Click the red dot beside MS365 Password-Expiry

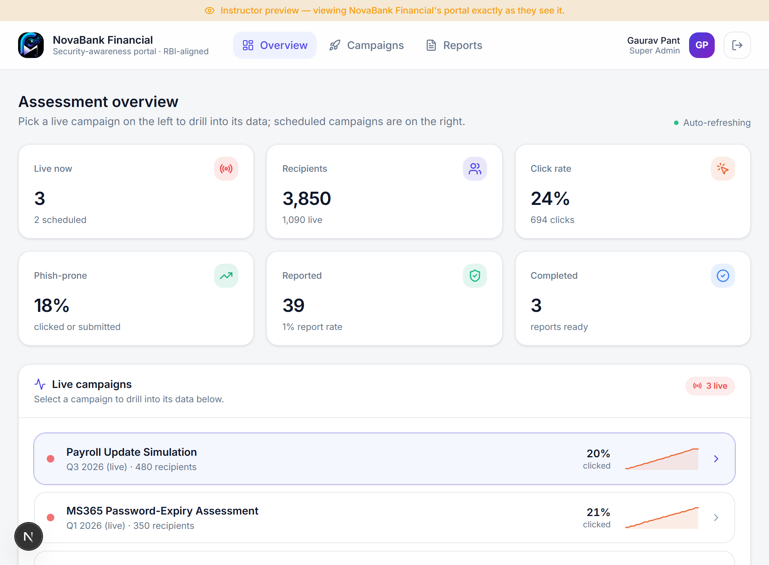[51, 518]
